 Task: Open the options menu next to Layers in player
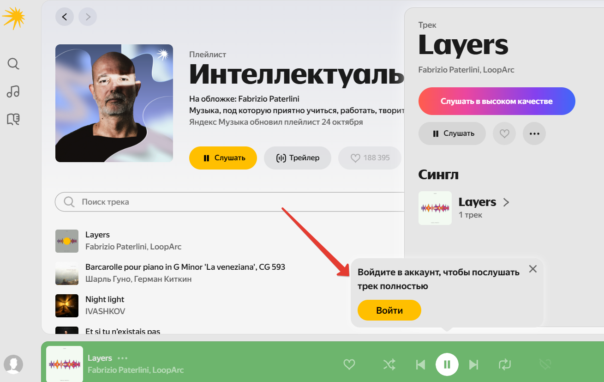[122, 358]
